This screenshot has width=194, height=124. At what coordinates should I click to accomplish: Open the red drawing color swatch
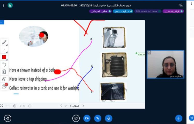coord(4,57)
